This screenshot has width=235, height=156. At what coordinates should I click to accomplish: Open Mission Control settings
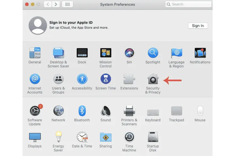coord(105,53)
